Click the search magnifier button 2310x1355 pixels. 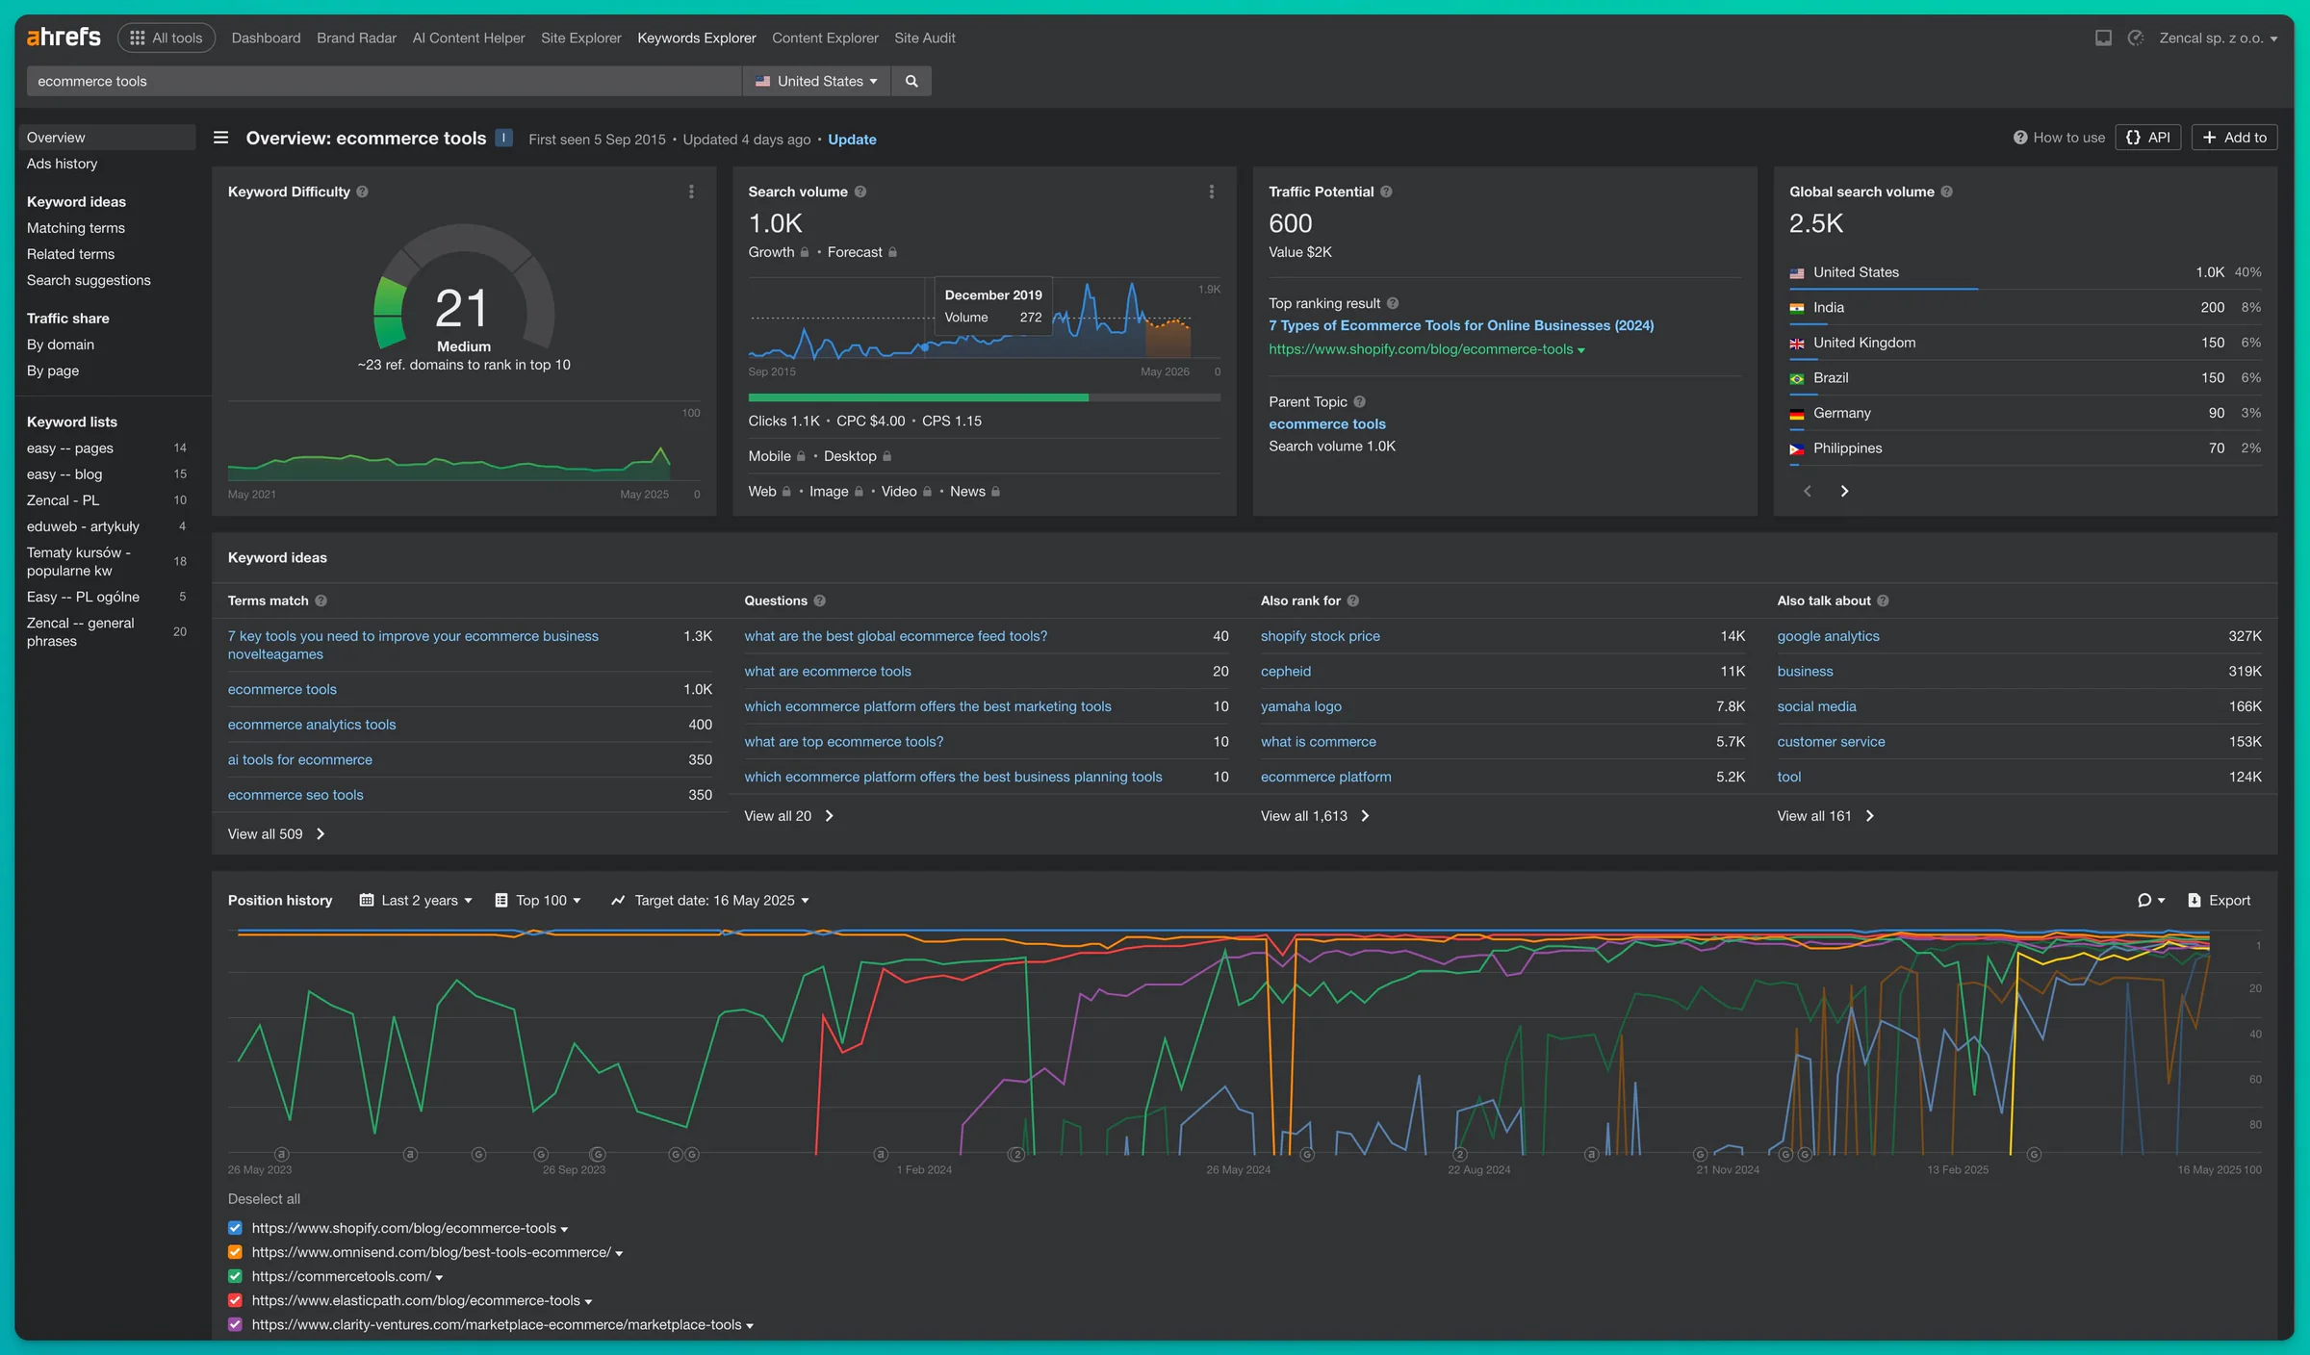pyautogui.click(x=911, y=81)
